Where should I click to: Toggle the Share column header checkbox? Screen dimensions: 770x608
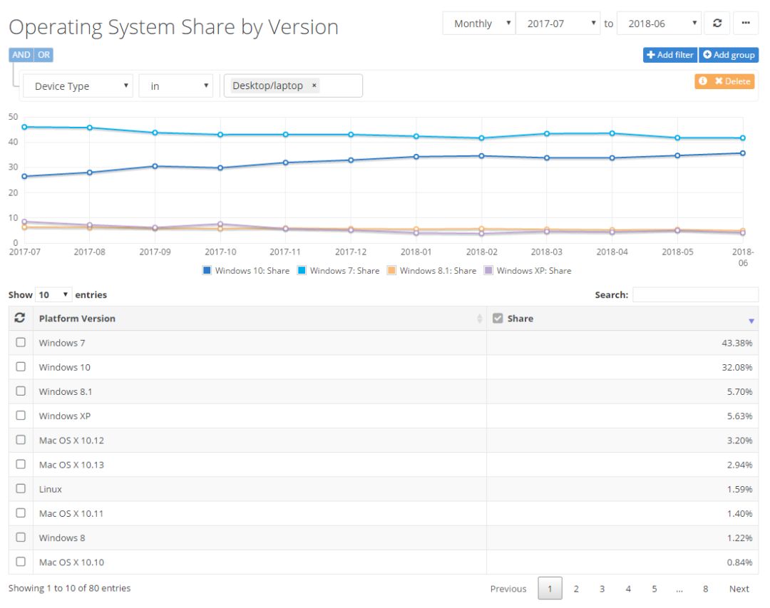[x=498, y=318]
